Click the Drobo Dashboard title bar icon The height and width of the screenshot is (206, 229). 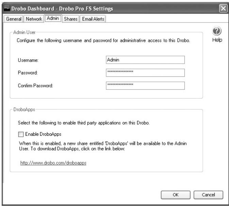[7, 8]
